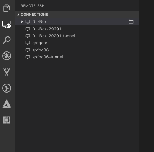Click the monitor icon beside spfpc06-tunnel
154x152 pixels.
(x=28, y=57)
